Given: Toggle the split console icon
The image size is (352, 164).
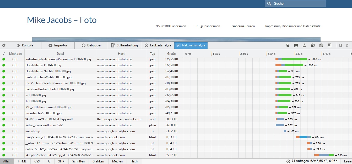Looking at the screenshot, I should tap(296, 45).
